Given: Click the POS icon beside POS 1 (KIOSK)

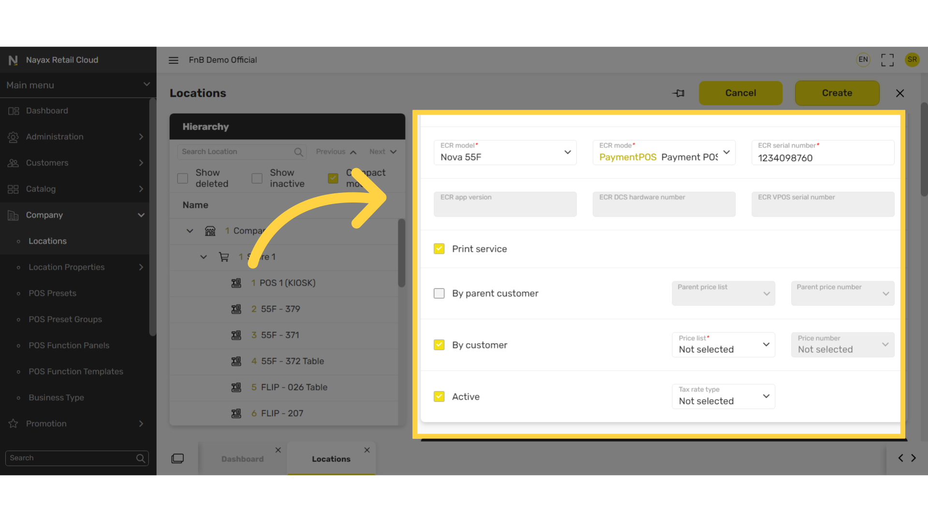Looking at the screenshot, I should 236,283.
